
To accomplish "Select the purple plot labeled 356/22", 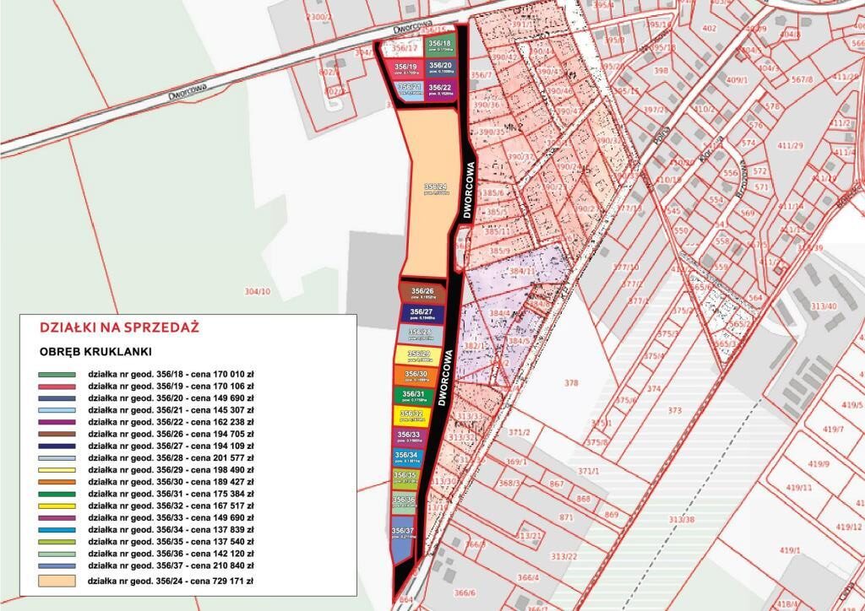I will [440, 89].
